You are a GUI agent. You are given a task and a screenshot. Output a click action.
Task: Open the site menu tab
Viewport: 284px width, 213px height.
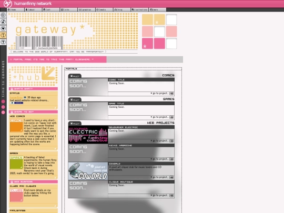pos(69,9)
